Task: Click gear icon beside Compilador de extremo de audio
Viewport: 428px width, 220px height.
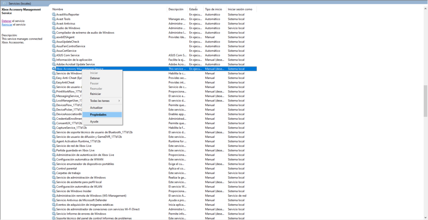Action: [x=54, y=33]
